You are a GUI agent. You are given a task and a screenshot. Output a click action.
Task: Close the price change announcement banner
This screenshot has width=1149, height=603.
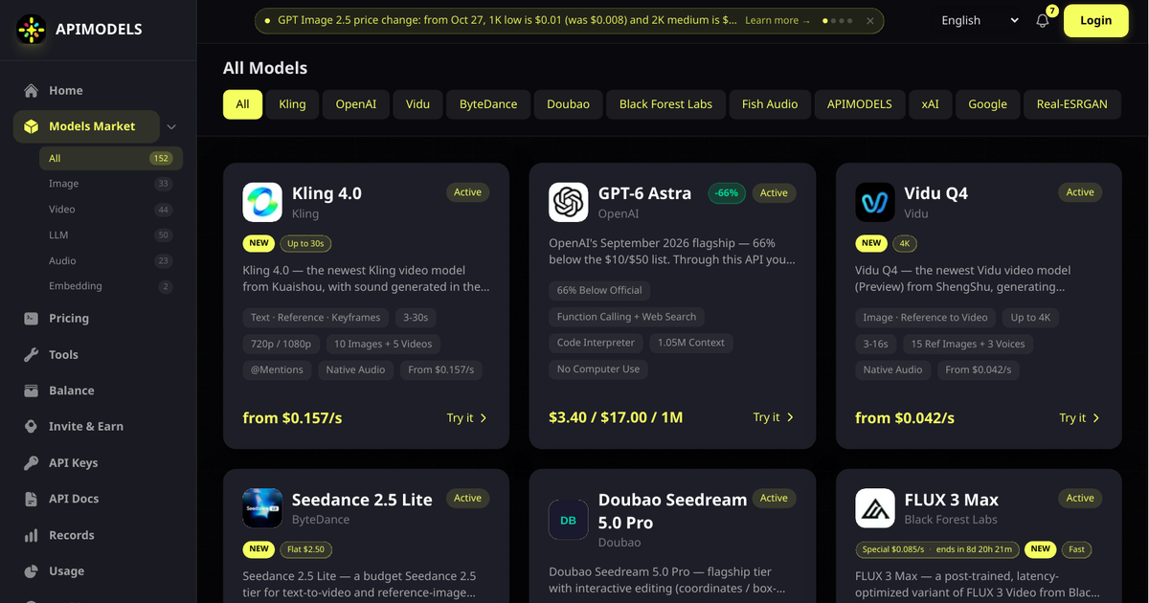coord(869,20)
